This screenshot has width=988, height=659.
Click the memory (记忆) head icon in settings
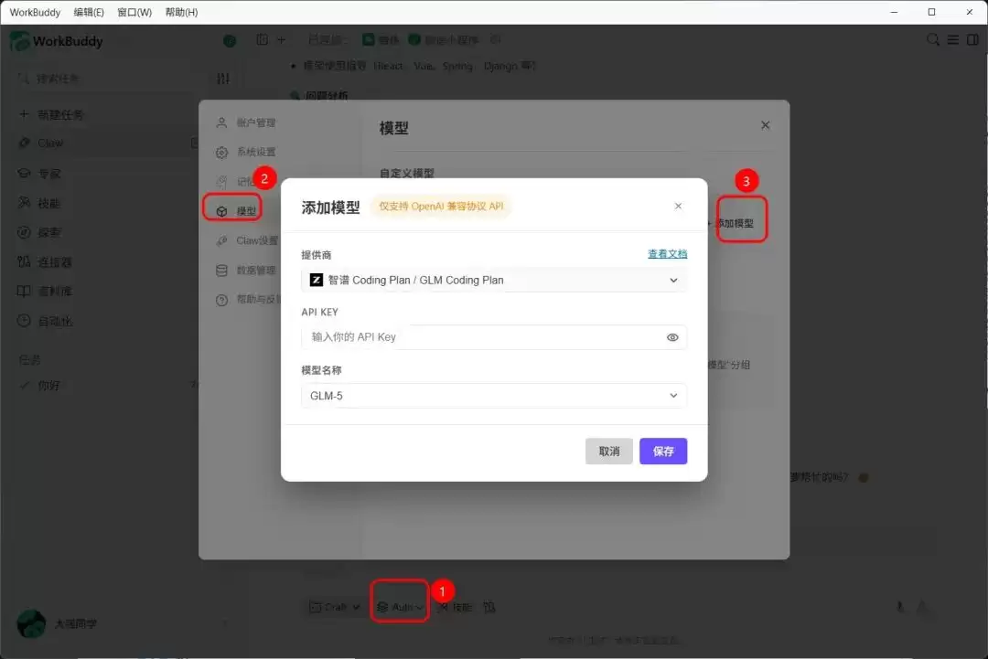point(221,182)
